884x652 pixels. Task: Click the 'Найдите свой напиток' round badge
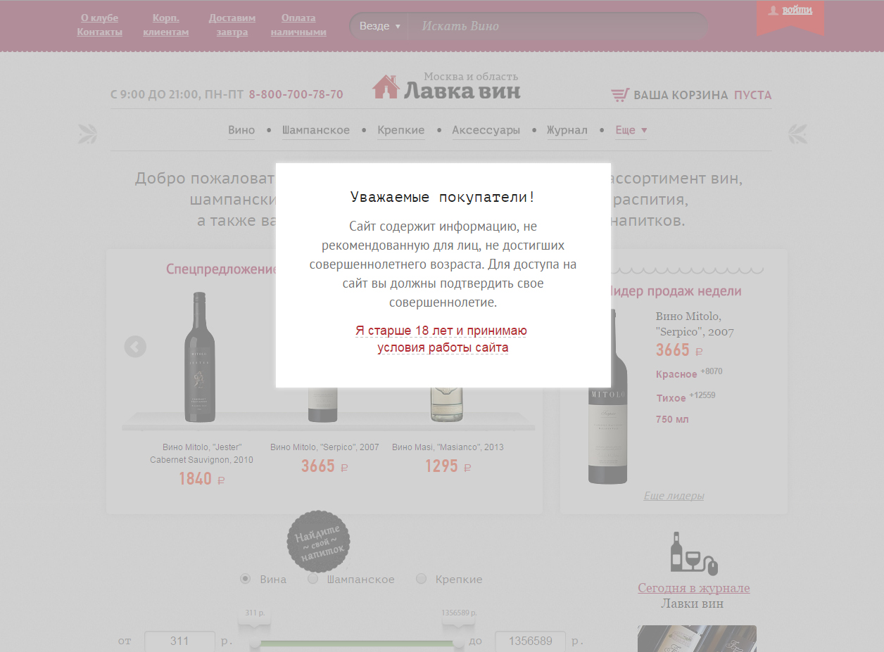tap(318, 542)
